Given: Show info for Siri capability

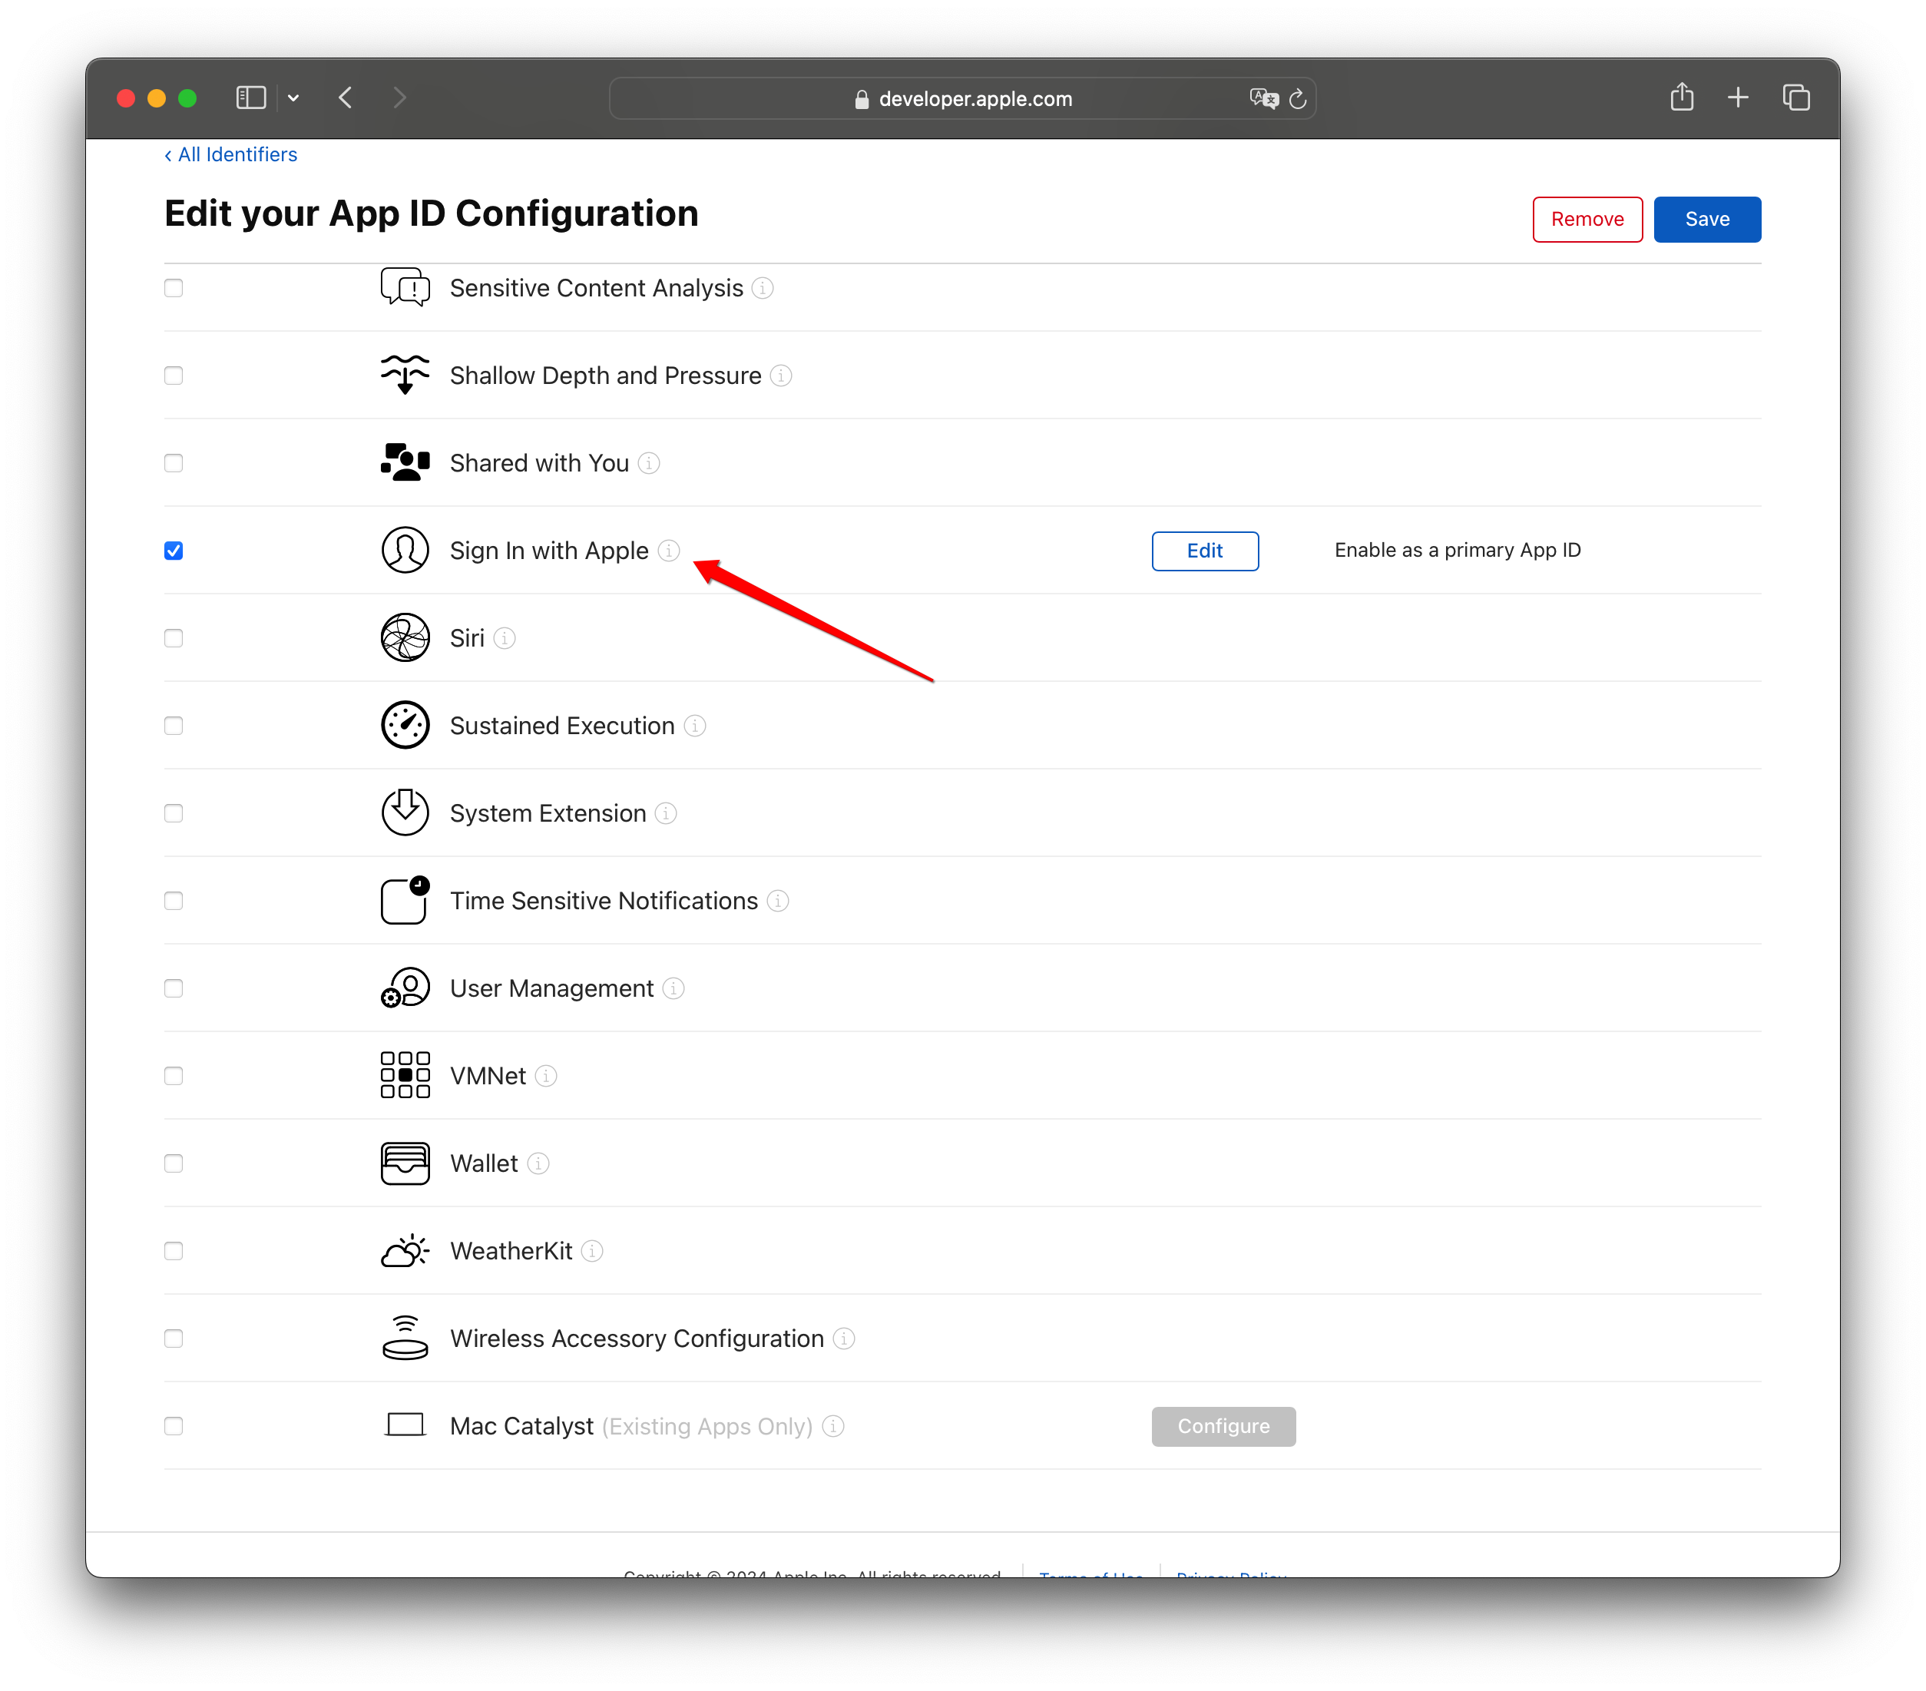Looking at the screenshot, I should pyautogui.click(x=505, y=639).
